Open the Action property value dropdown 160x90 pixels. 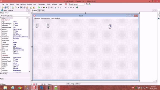27,18
